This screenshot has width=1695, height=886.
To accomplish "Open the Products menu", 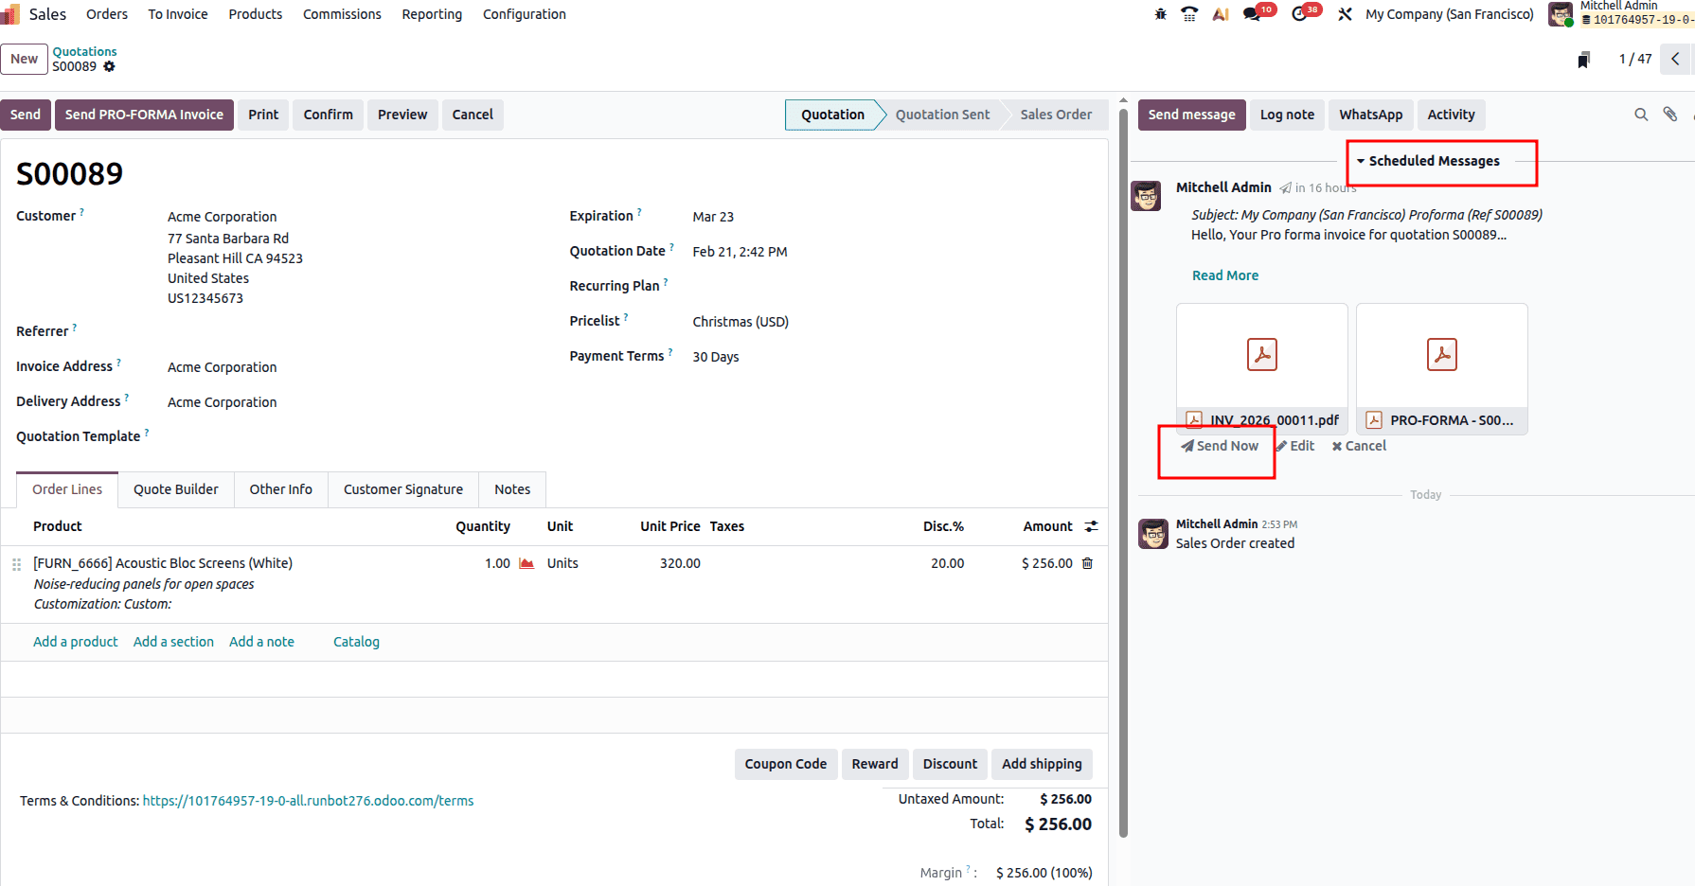I will [256, 14].
